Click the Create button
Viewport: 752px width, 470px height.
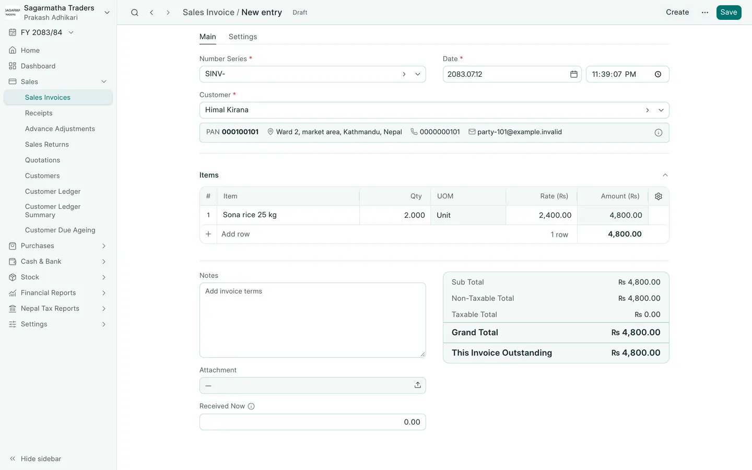click(x=677, y=13)
